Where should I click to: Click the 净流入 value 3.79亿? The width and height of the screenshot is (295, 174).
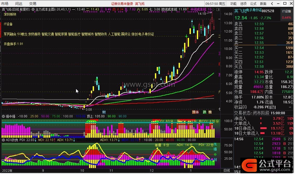pos(278,118)
